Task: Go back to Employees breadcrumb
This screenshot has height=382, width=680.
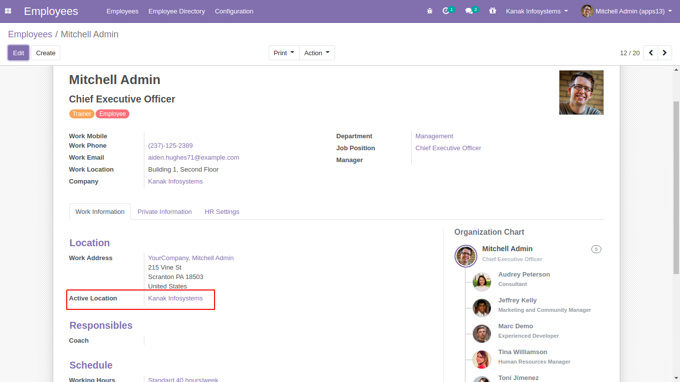Action: coord(30,34)
